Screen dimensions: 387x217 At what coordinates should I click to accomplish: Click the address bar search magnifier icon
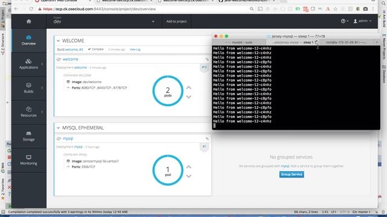[x=252, y=9]
